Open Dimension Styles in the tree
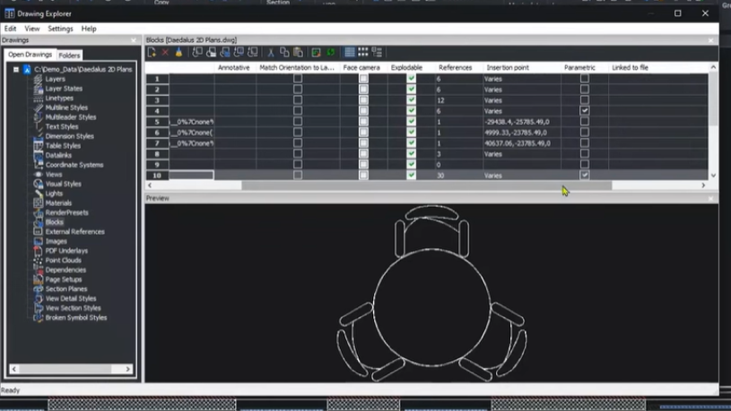The width and height of the screenshot is (731, 411). (x=69, y=136)
